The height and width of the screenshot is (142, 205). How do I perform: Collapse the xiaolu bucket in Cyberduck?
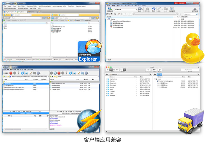[107, 19]
